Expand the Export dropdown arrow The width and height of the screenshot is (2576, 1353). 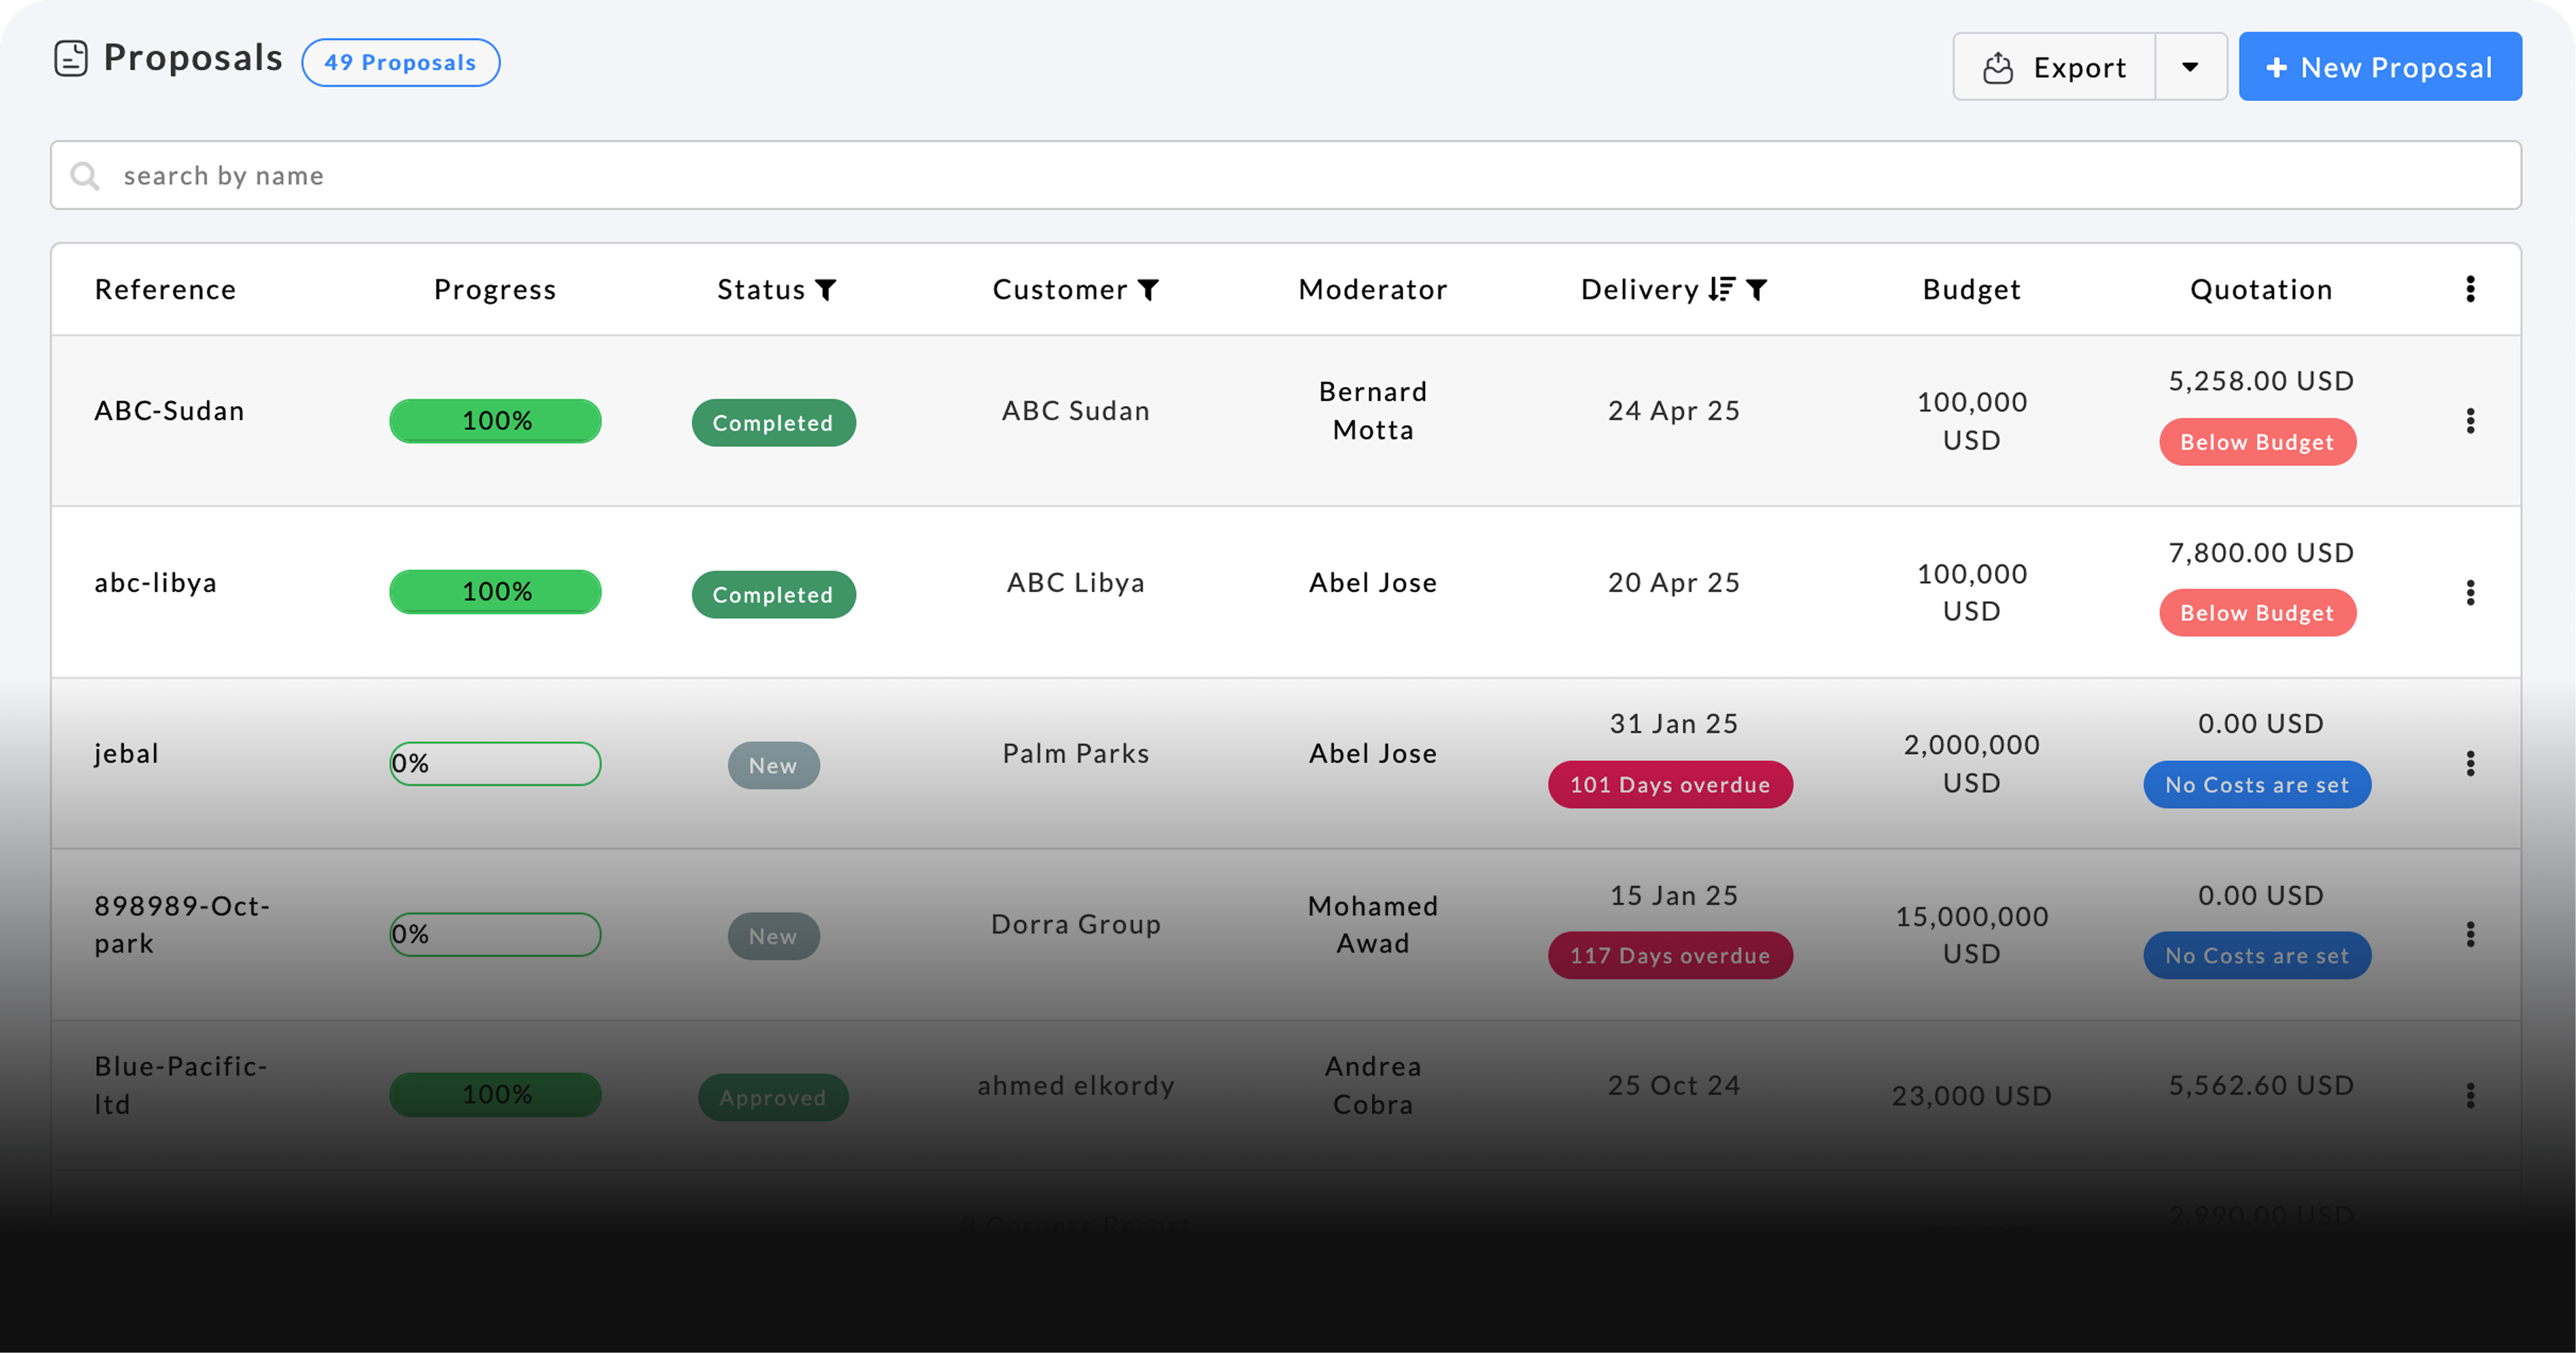coord(2190,67)
